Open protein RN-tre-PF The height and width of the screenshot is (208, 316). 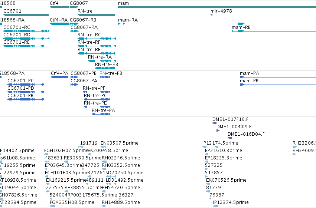click(x=94, y=88)
